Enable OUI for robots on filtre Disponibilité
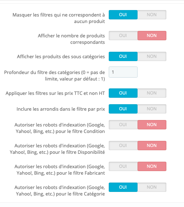 tap(123, 146)
